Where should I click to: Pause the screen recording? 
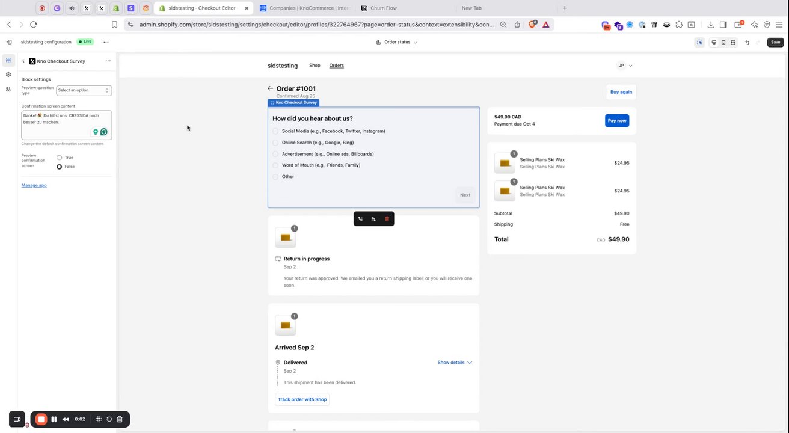pyautogui.click(x=54, y=419)
